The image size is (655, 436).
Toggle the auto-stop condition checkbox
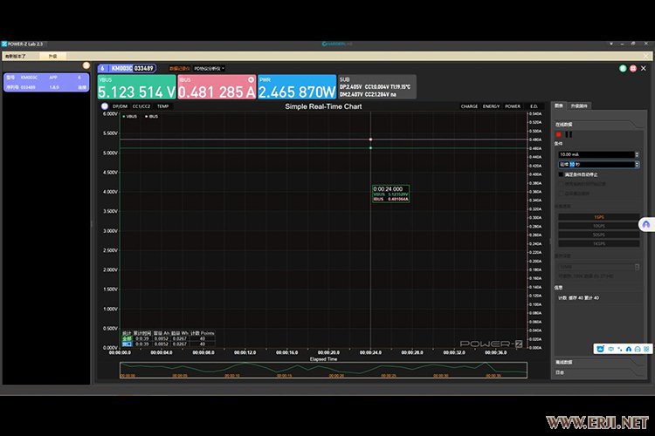pyautogui.click(x=562, y=174)
